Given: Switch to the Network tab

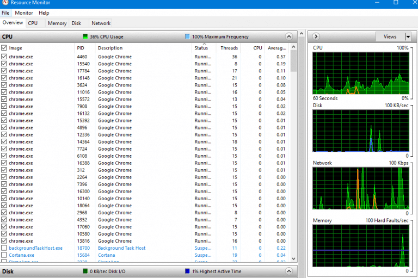Looking at the screenshot, I should pos(101,23).
